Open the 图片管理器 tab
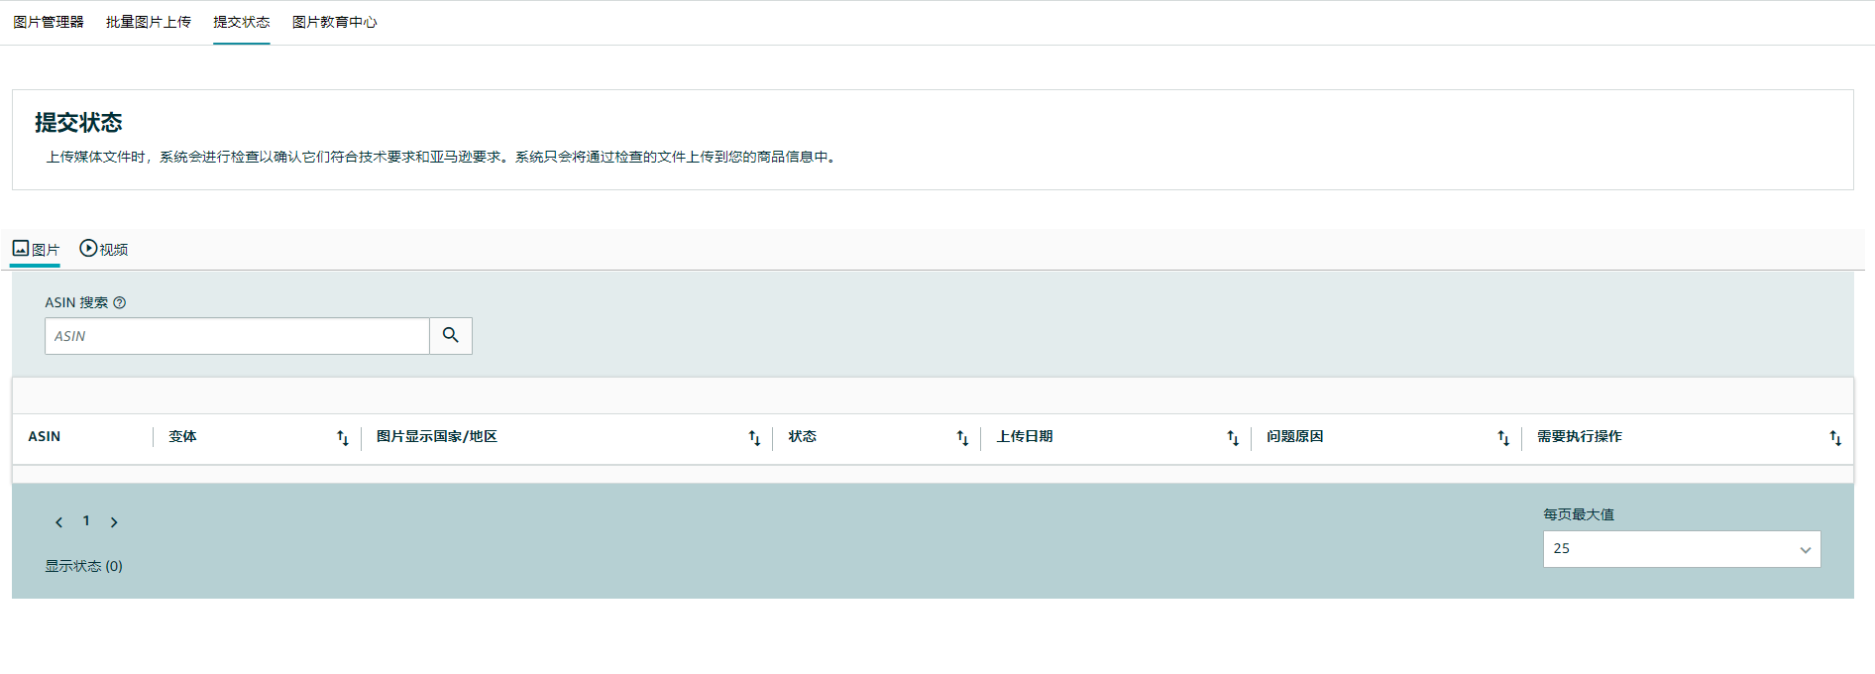This screenshot has width=1875, height=674. [x=49, y=22]
